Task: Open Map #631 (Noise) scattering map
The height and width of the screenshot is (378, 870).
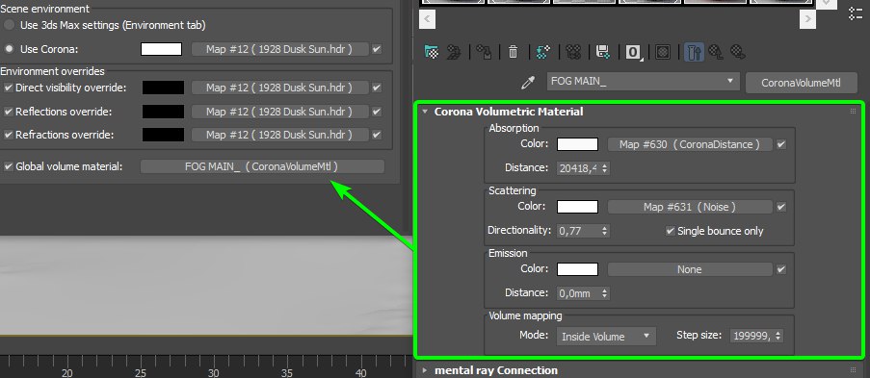Action: [690, 207]
